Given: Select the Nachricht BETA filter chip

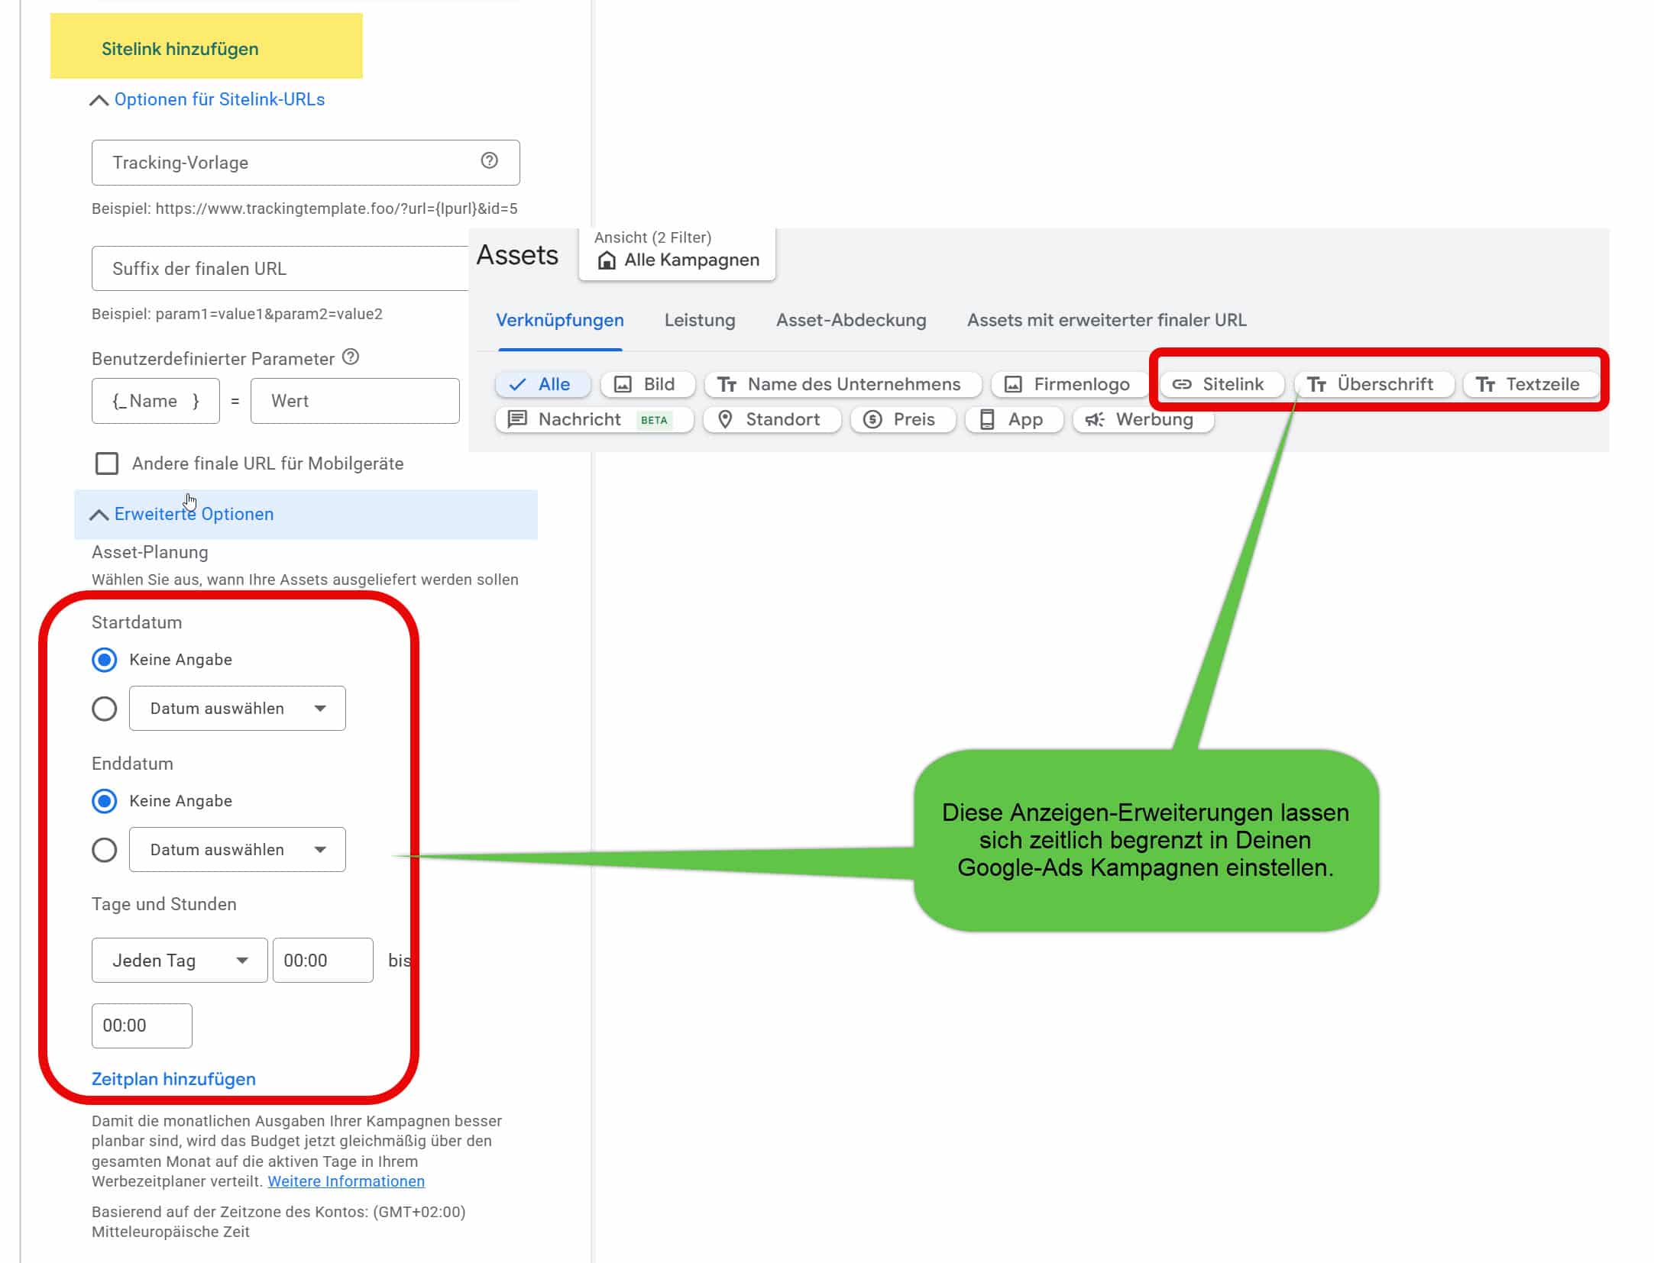Looking at the screenshot, I should click(x=594, y=419).
